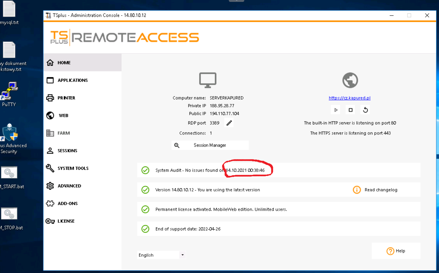Stop the web server with square icon
Viewport: 439px width, 273px height.
[x=350, y=110]
